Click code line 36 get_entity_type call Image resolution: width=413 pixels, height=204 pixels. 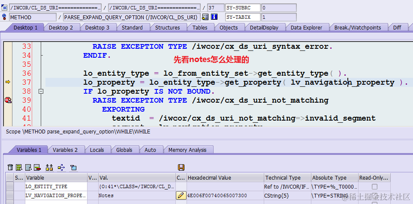pyautogui.click(x=215, y=73)
